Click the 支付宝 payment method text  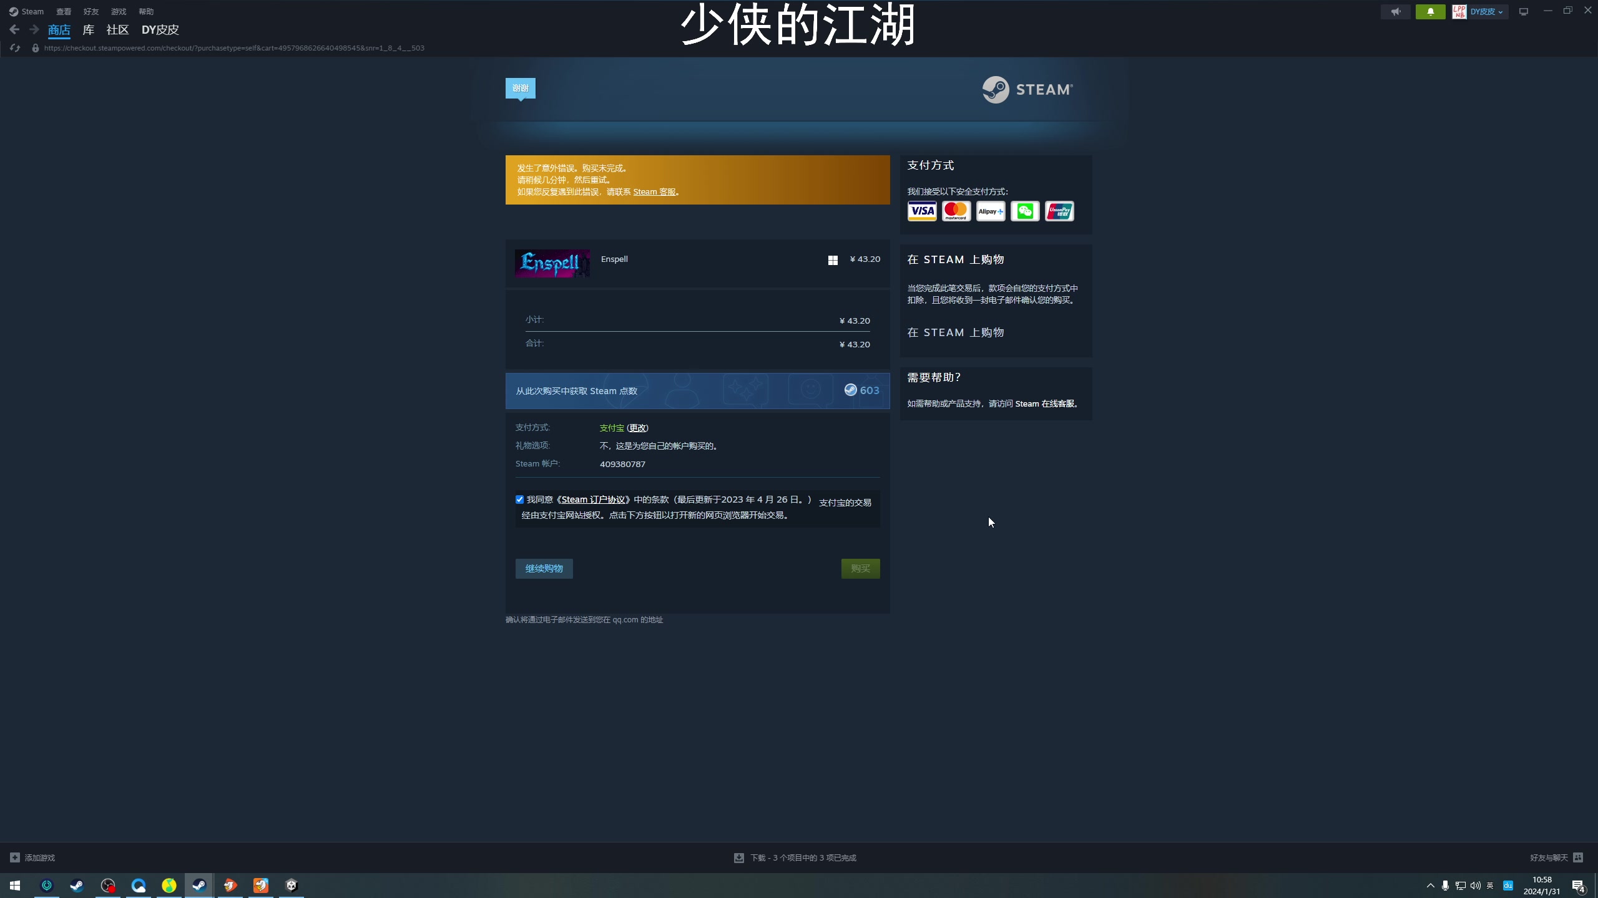(612, 428)
